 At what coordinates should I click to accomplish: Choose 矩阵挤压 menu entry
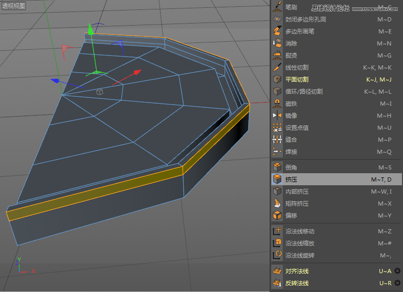[x=337, y=204]
